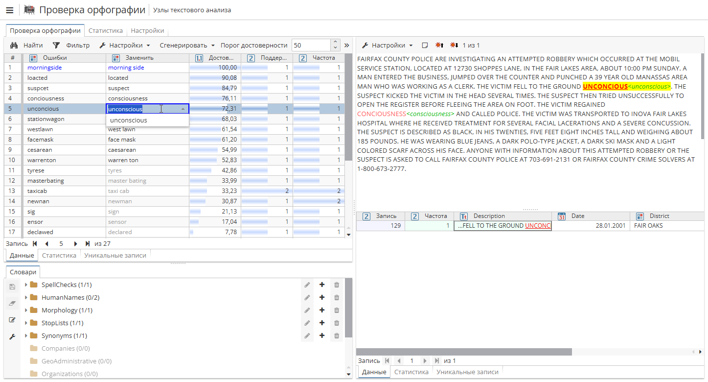708x382 pixels.
Task: Go to previous record in errors grid
Action: pos(46,243)
